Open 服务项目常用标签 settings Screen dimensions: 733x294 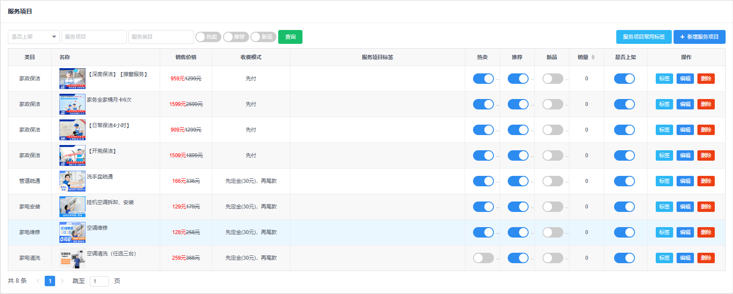pos(644,37)
